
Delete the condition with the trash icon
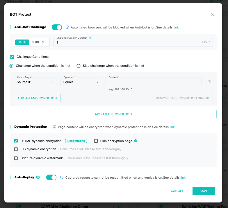tap(209, 82)
